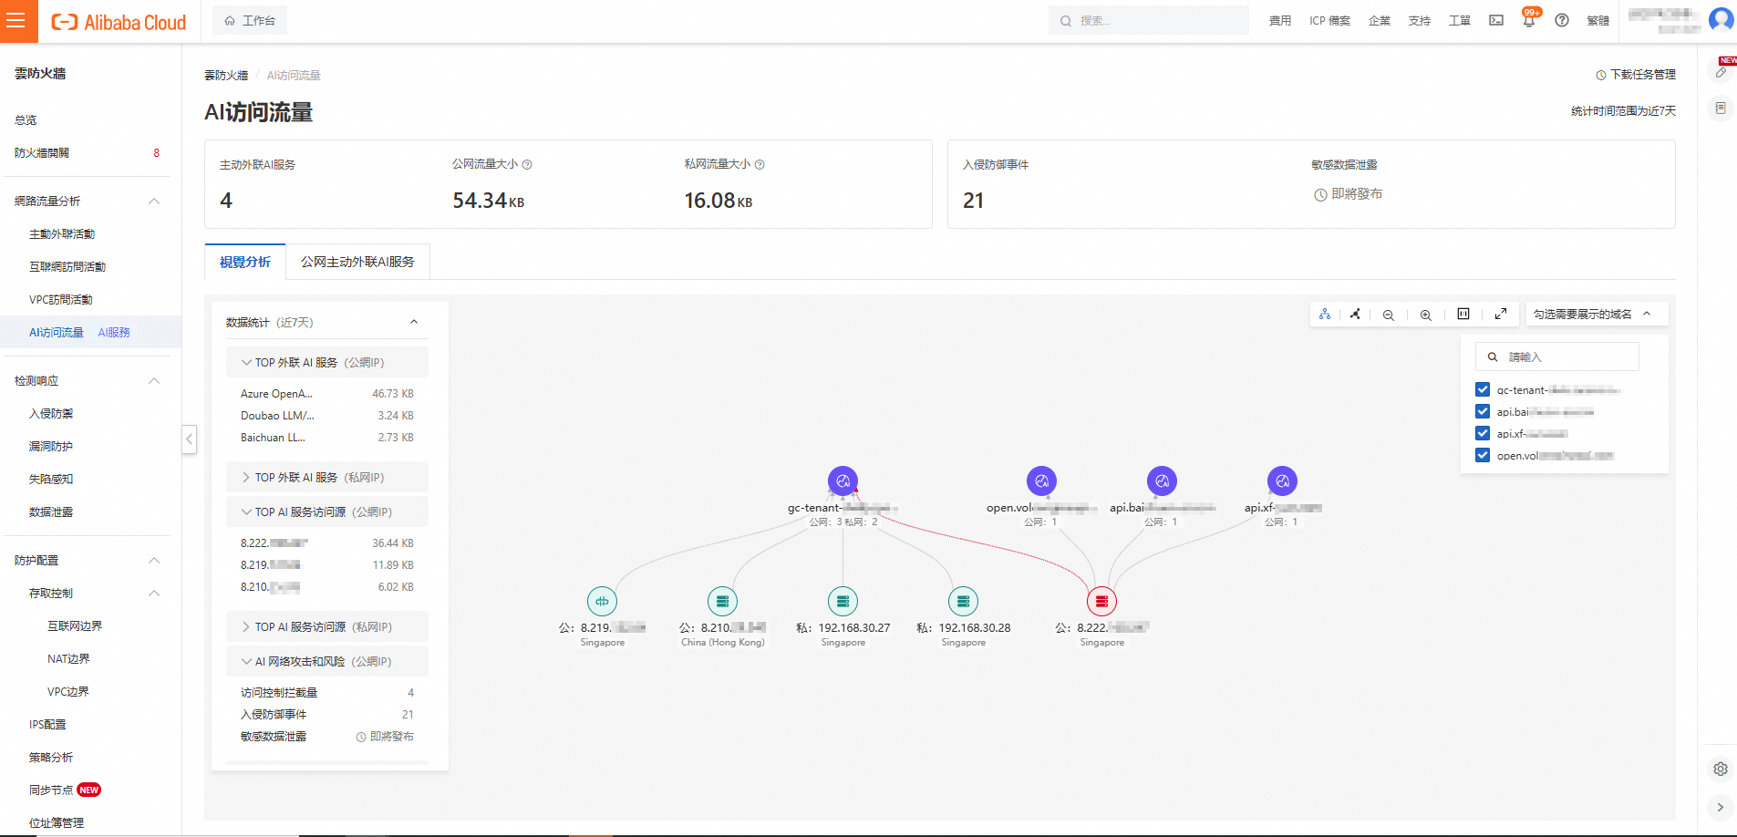
Task: Uncheck the api.bai domain checkbox
Action: point(1483,411)
